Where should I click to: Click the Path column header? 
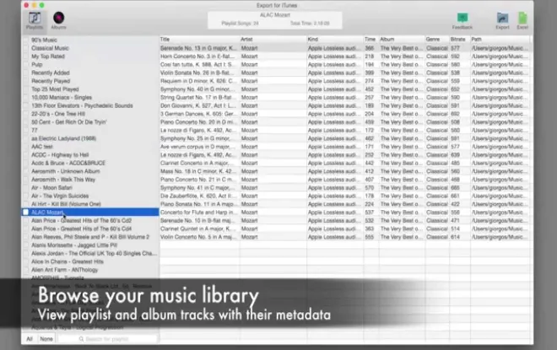[x=500, y=40]
